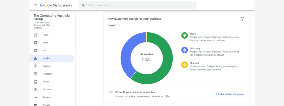Click the promote trending arrow icon
This screenshot has height=106, width=284.
(111, 92)
